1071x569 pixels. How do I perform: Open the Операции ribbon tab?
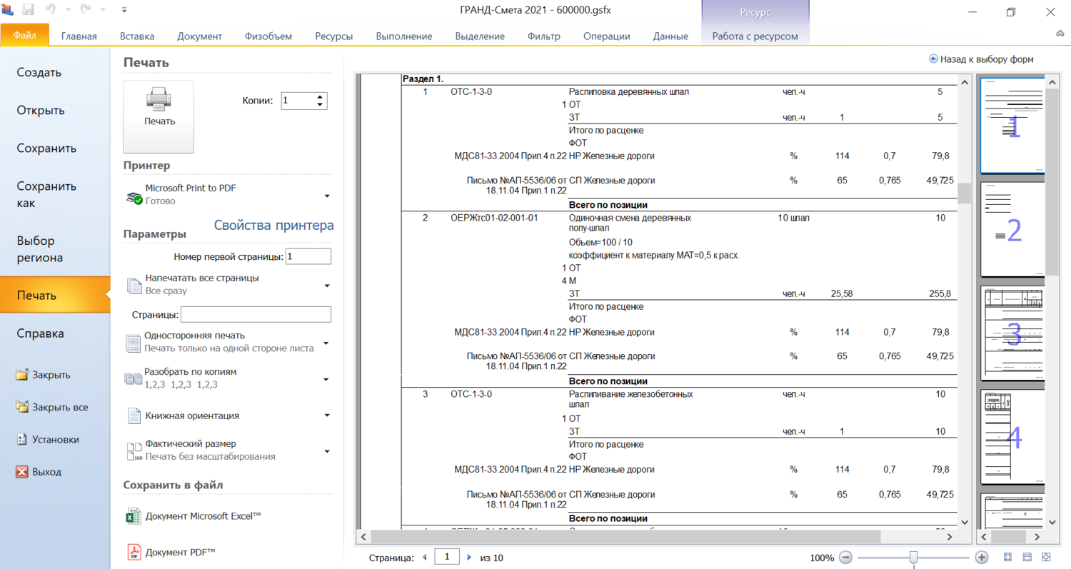click(x=607, y=36)
